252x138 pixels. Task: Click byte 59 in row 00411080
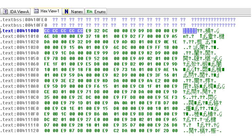[x=72, y=75]
